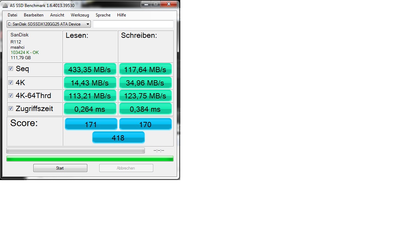Screen dimensions: 404x227
Task: Click the total score value 418
Action: coord(118,138)
